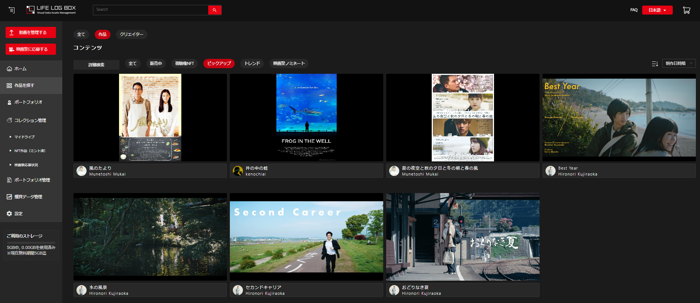Open the FROG IN THE WELL thumbnail

click(x=306, y=117)
